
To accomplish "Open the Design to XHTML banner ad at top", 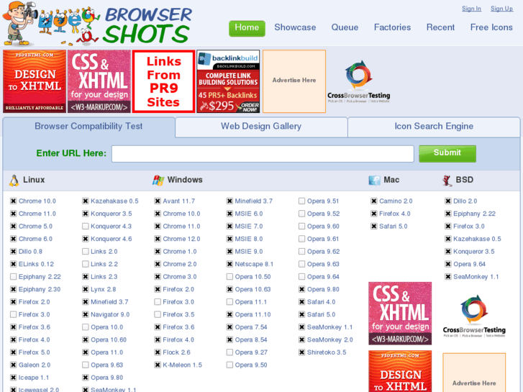I will pos(35,81).
